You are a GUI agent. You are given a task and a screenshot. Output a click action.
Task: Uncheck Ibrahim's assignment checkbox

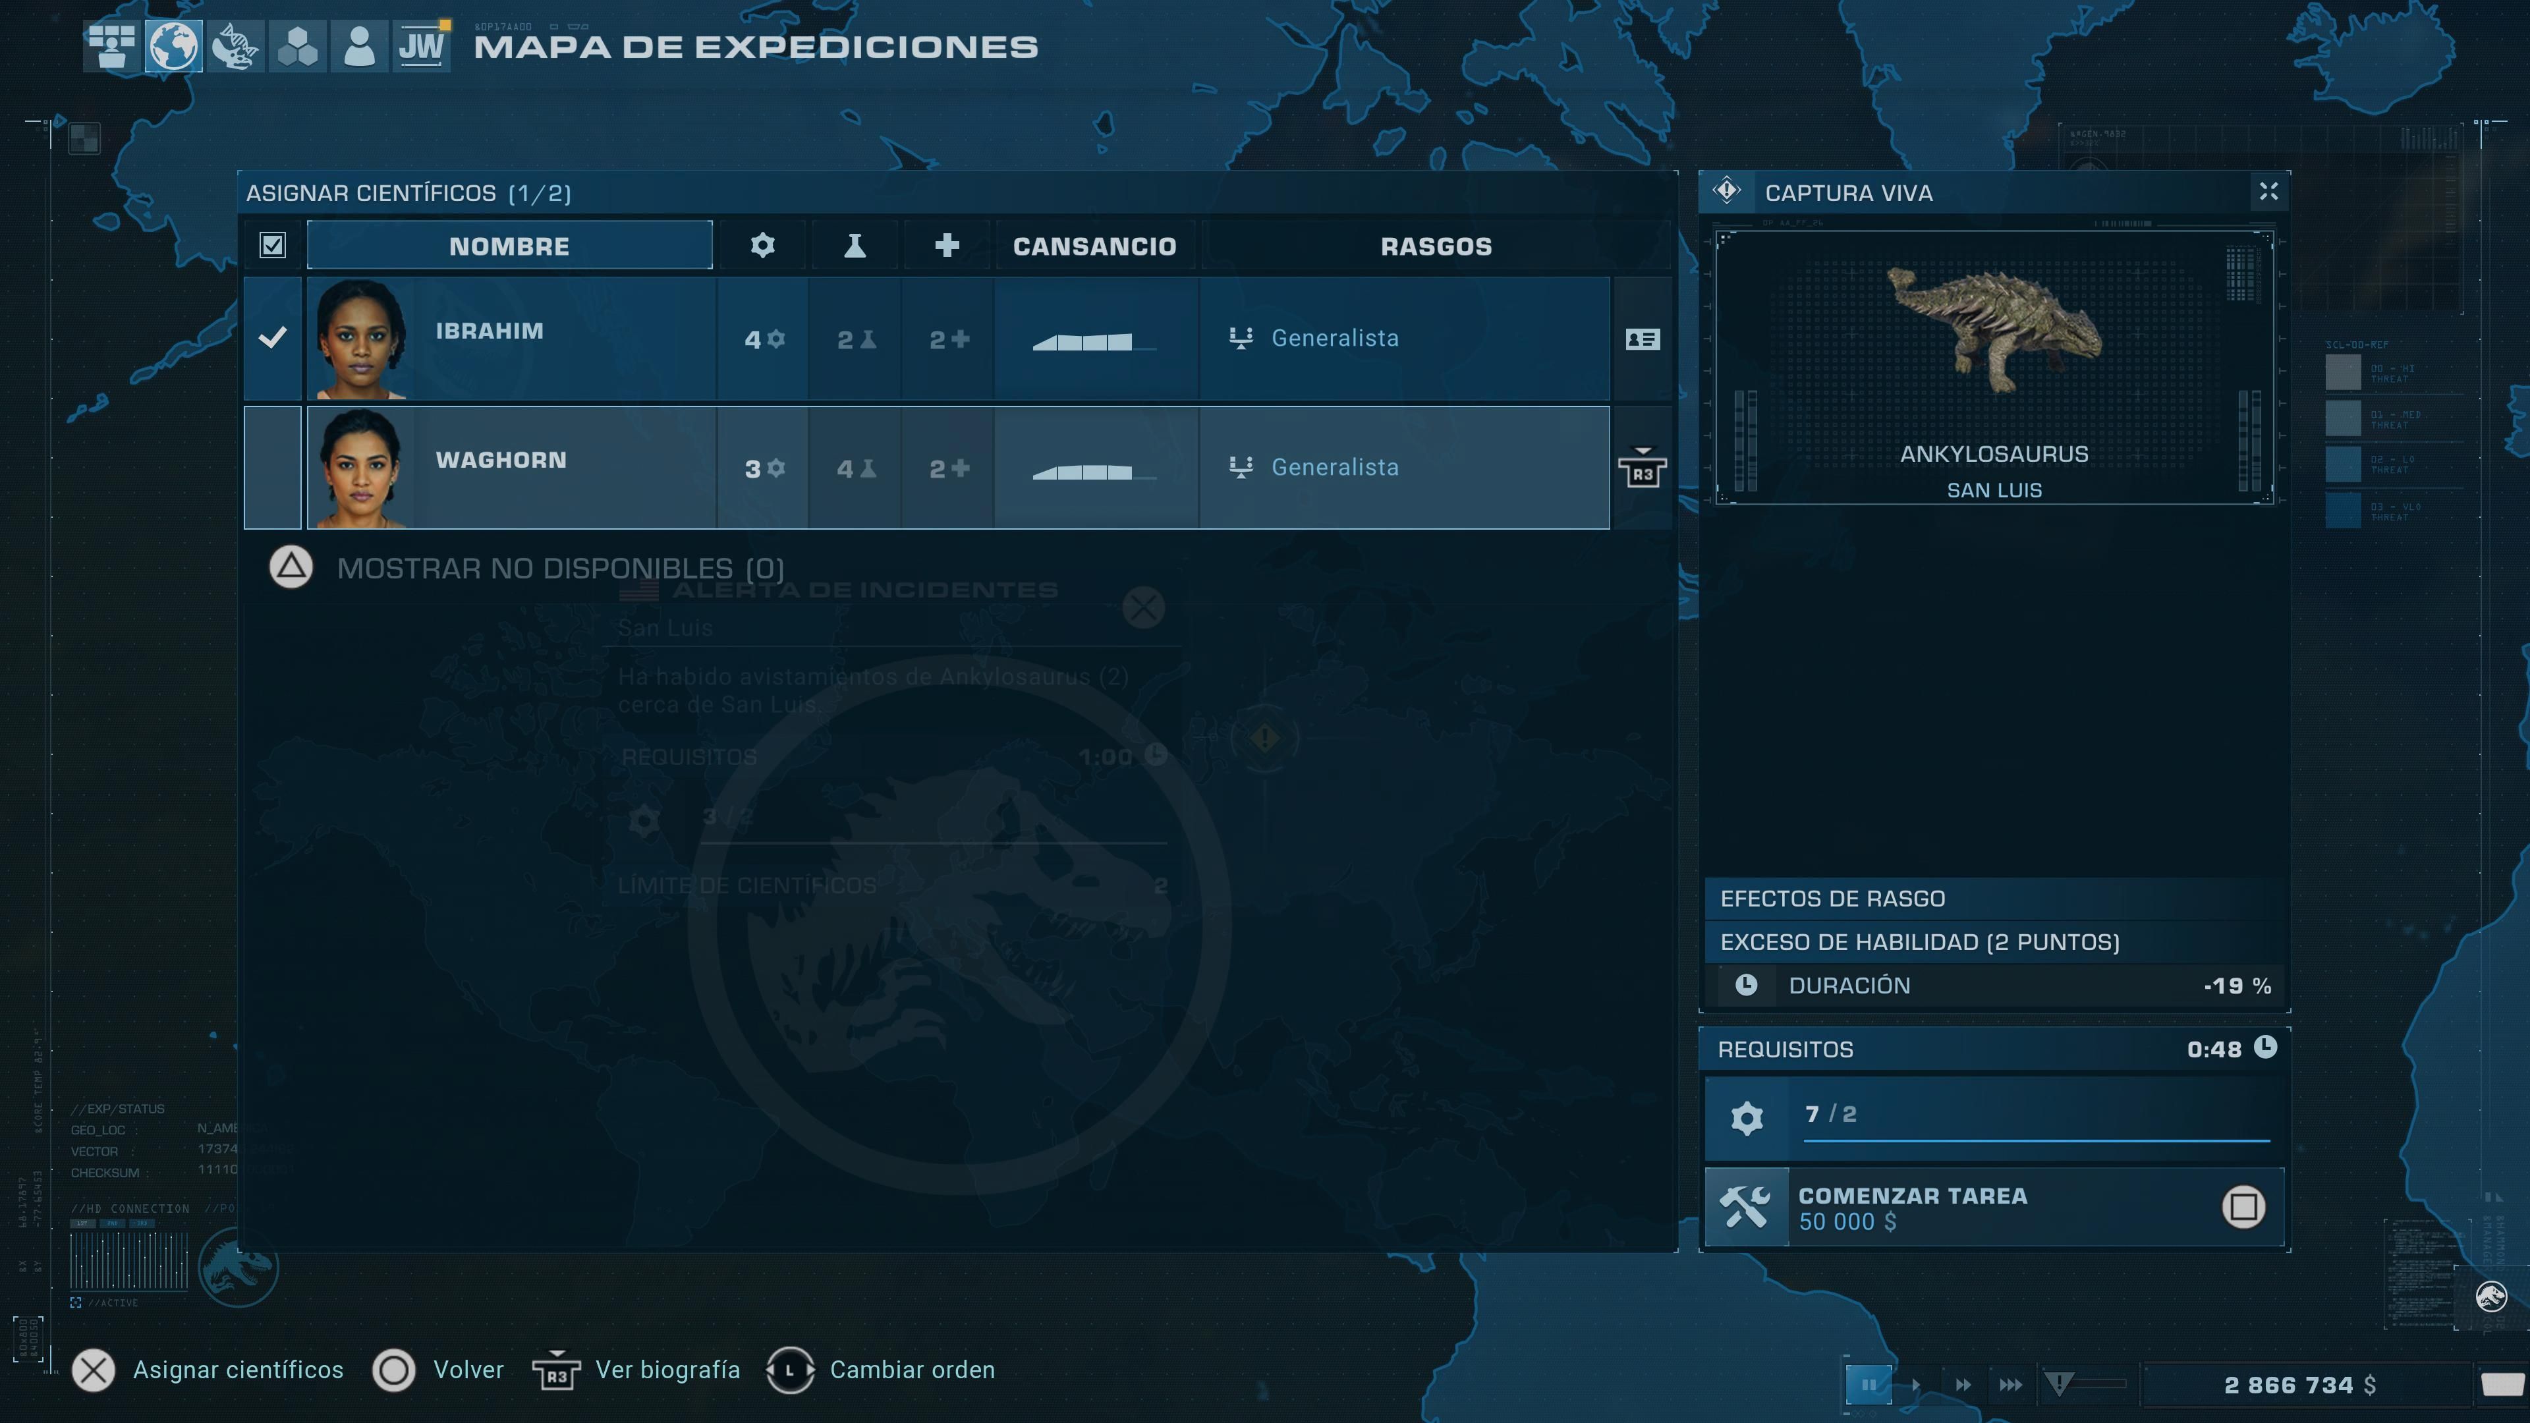pos(272,338)
